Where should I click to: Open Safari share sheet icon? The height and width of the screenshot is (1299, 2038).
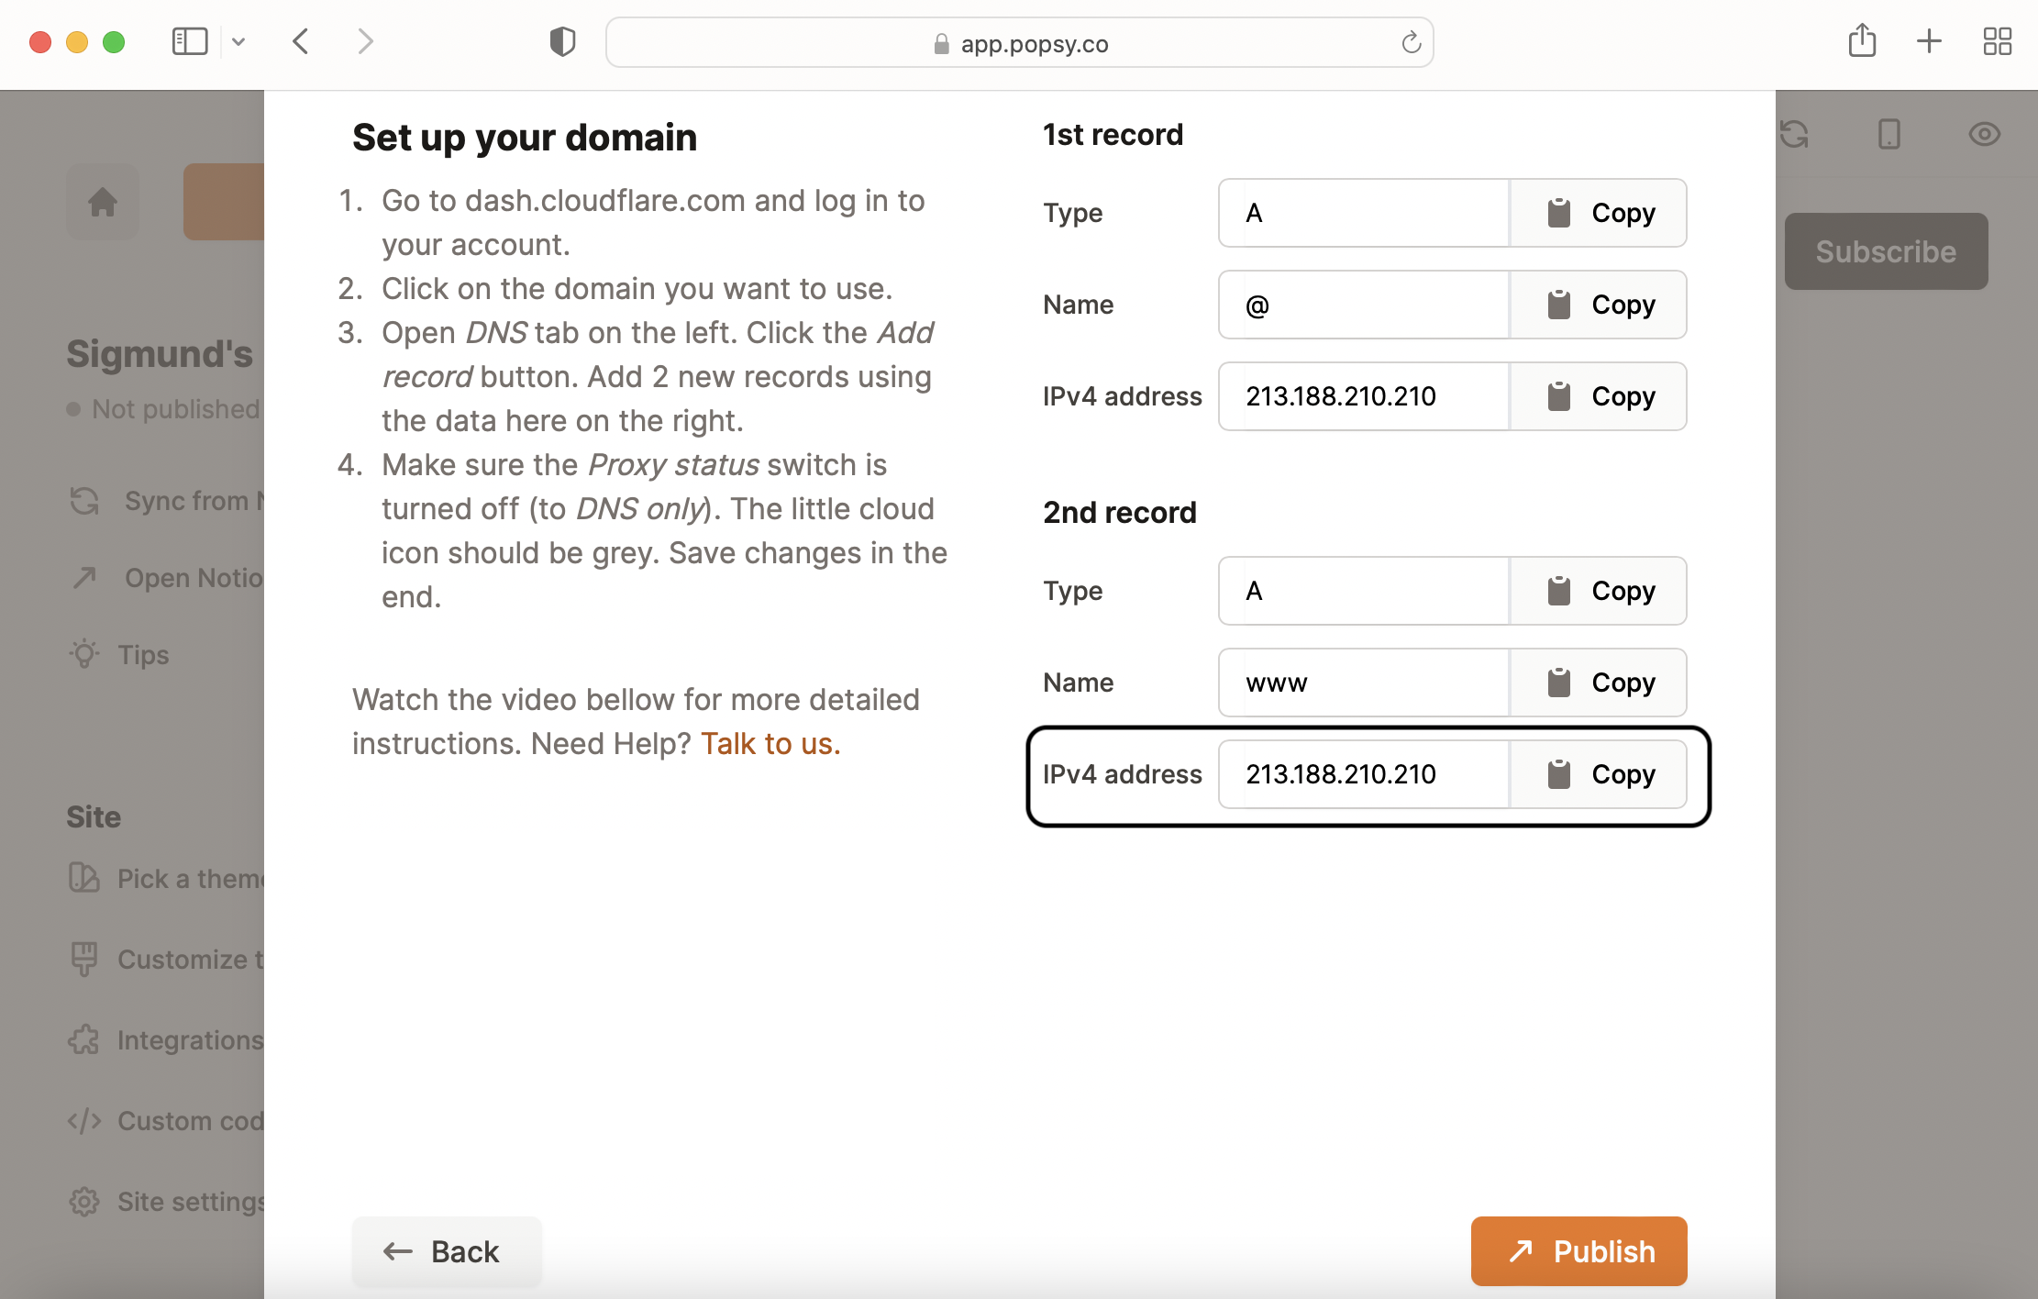tap(1862, 41)
